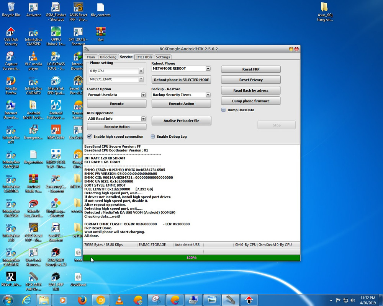Launch Android Multi Tools folder icon

pos(33,110)
